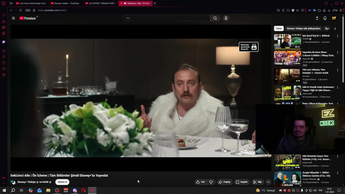Open Windows taskbar search
The width and height of the screenshot is (345, 194).
(x=13, y=190)
